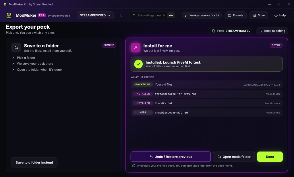Select the graphics_overhaul.rpf file row

pyautogui.click(x=207, y=113)
